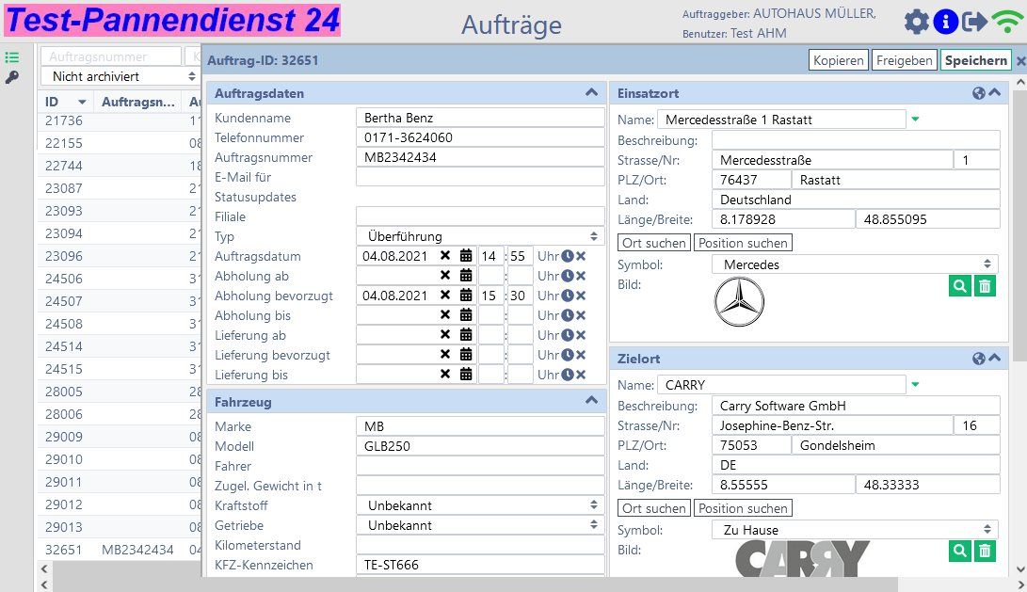Image resolution: width=1027 pixels, height=592 pixels.
Task: Open the Getriebe dropdown
Action: click(480, 525)
